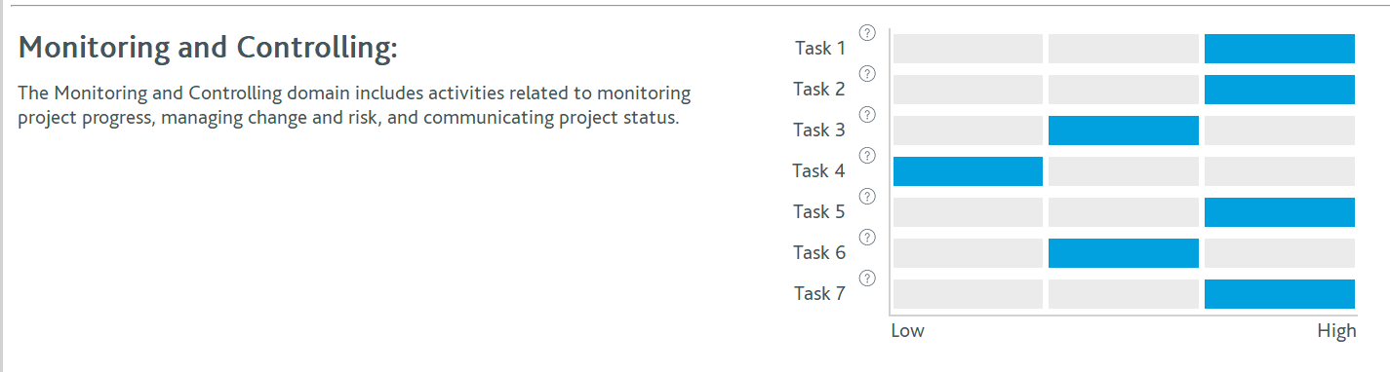Screen dimensions: 1390x372
Task: Click the High axis label
Action: tap(1336, 331)
